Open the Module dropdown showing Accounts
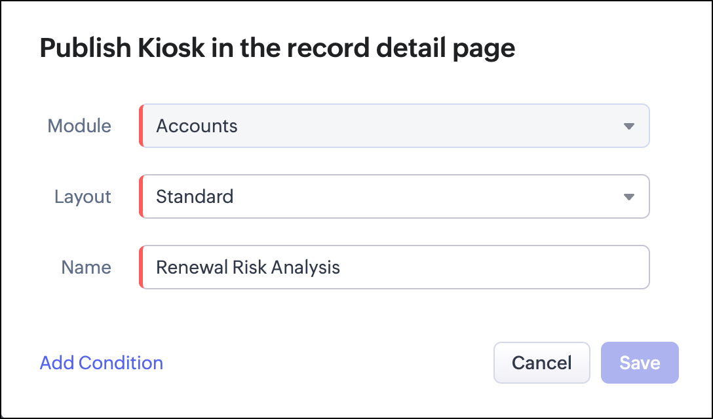Viewport: 713px width, 419px height. 395,126
